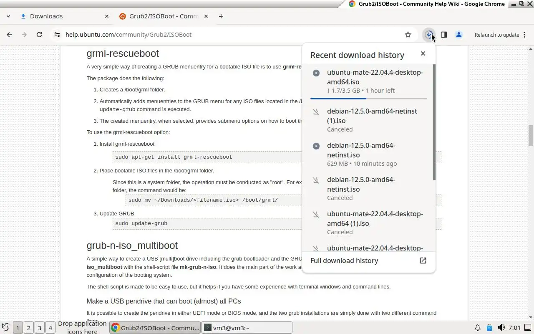Switch to workspace 3 on the panel
The height and width of the screenshot is (334, 534).
click(39, 328)
